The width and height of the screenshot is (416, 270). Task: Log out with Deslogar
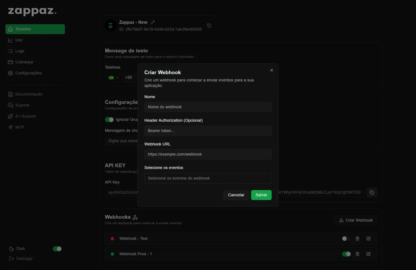click(x=24, y=259)
